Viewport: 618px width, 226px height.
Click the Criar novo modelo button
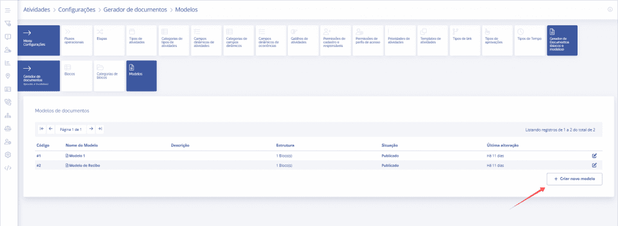pyautogui.click(x=575, y=179)
